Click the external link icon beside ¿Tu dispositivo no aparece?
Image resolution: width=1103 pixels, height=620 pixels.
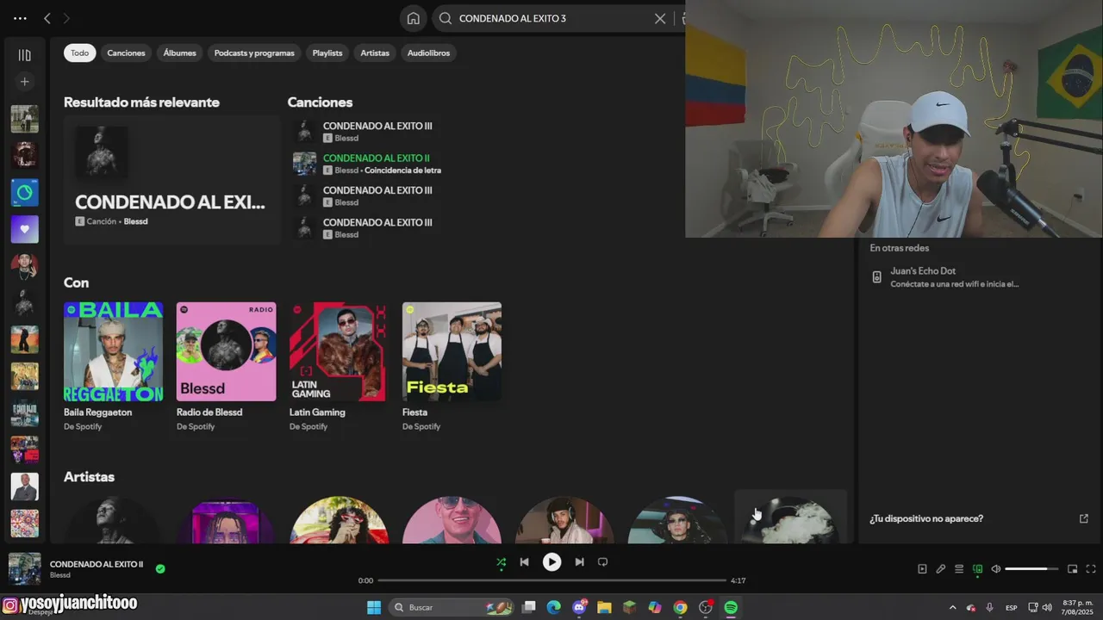(x=1083, y=518)
